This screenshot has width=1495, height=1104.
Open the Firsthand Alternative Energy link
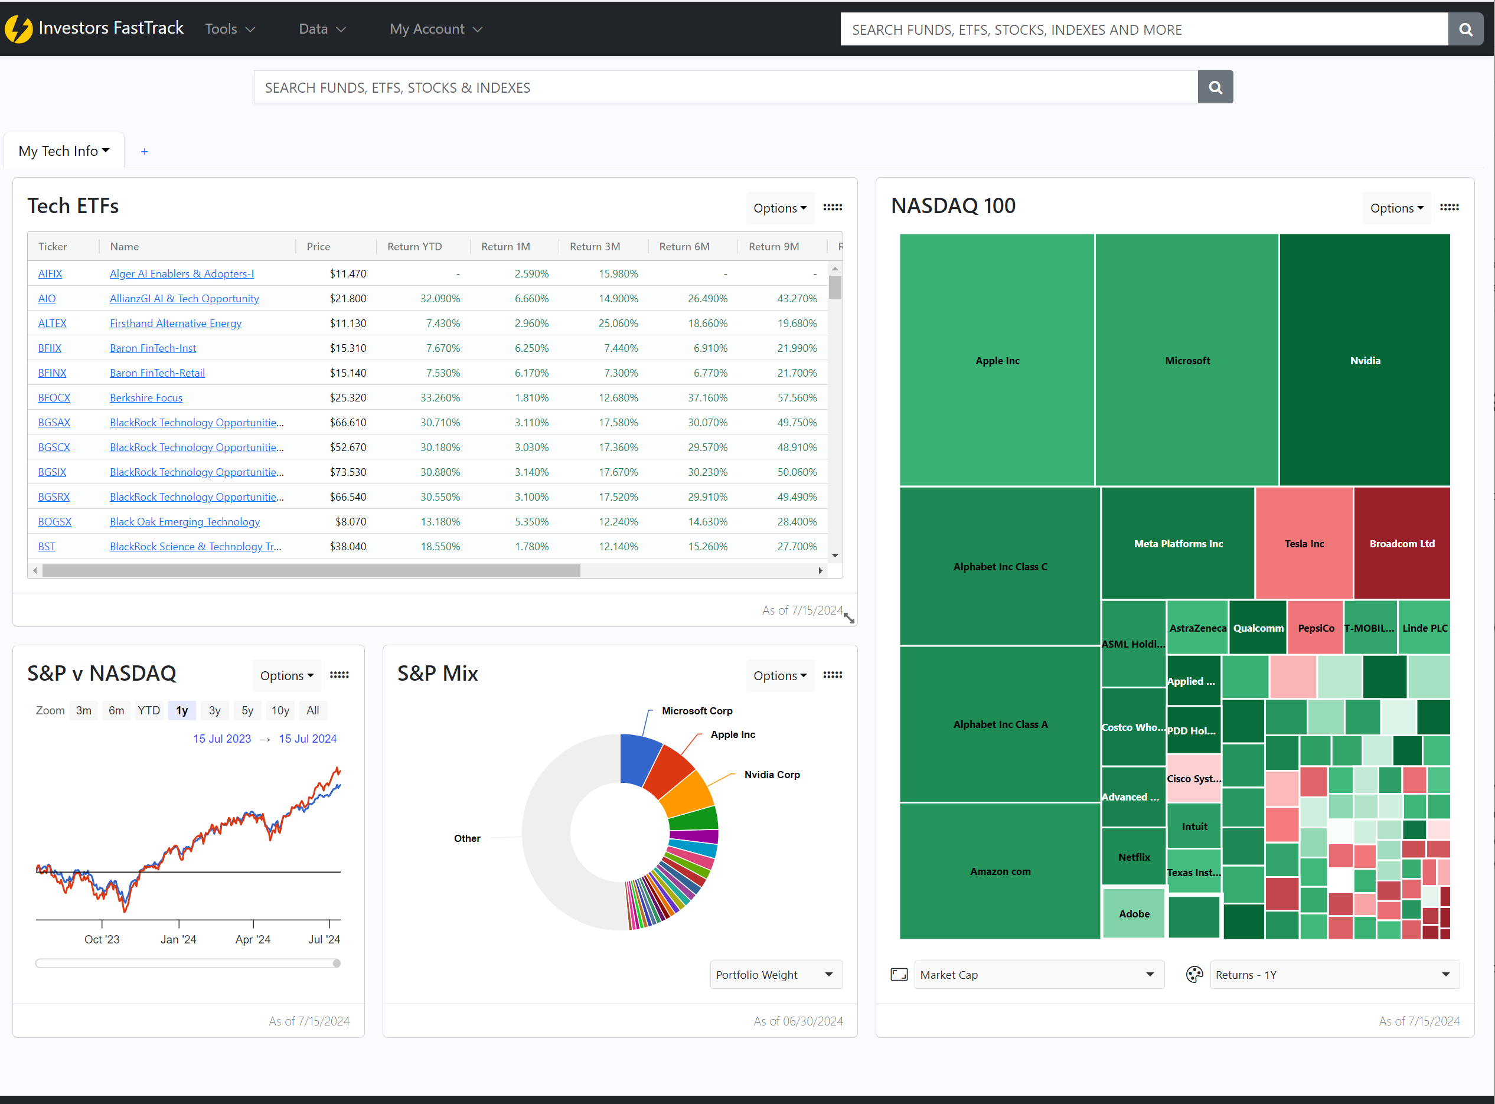click(x=176, y=323)
